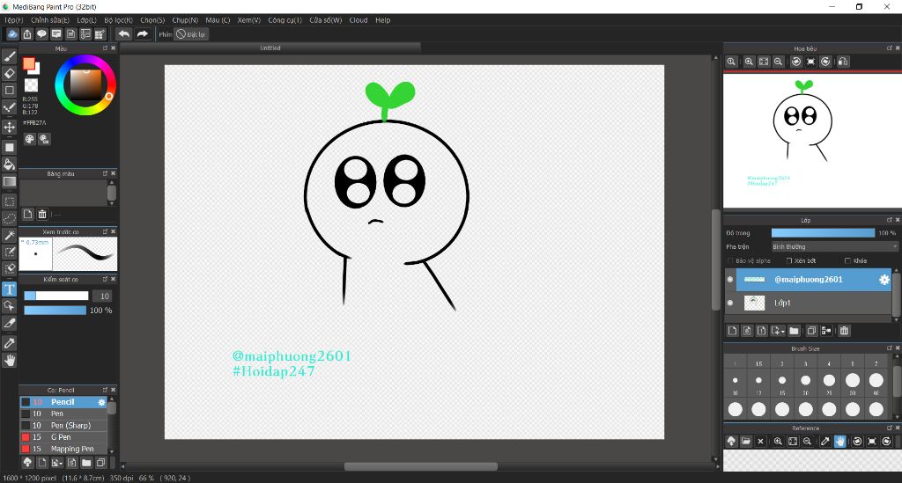Delete color from palette with trash icon
This screenshot has width=902, height=483.
click(42, 214)
